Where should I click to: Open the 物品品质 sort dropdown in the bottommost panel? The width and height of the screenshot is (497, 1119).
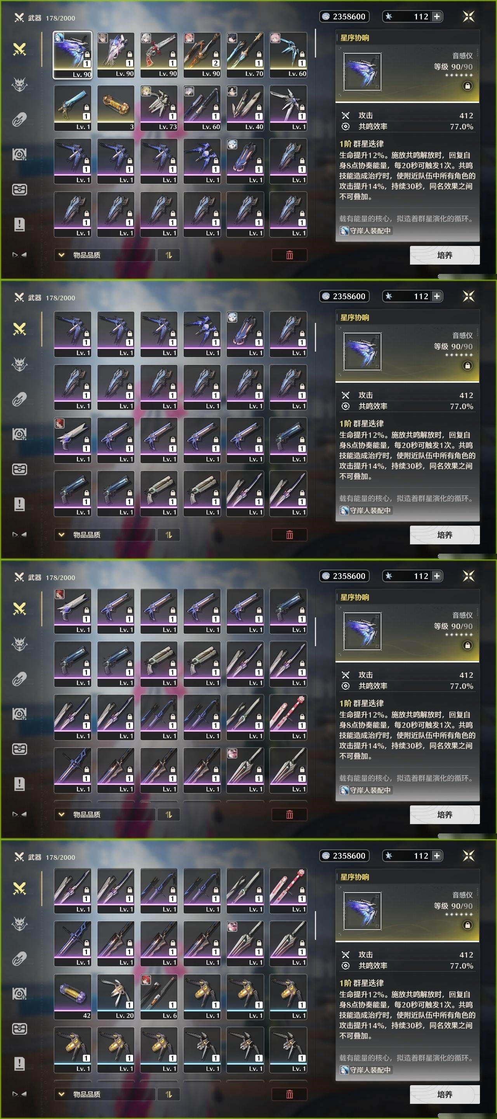104,1094
